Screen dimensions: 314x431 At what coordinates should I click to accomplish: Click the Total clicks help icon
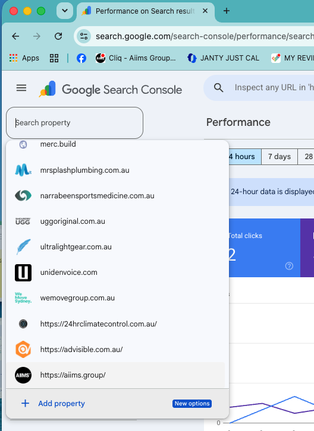point(289,266)
